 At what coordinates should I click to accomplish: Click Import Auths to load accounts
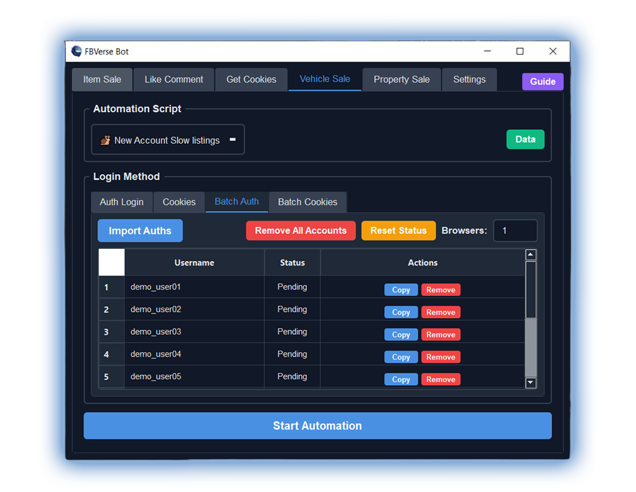pos(140,230)
